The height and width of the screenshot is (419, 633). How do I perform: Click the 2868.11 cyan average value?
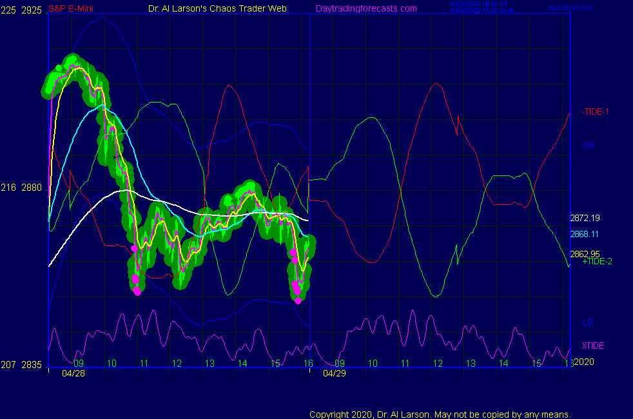[x=585, y=235]
